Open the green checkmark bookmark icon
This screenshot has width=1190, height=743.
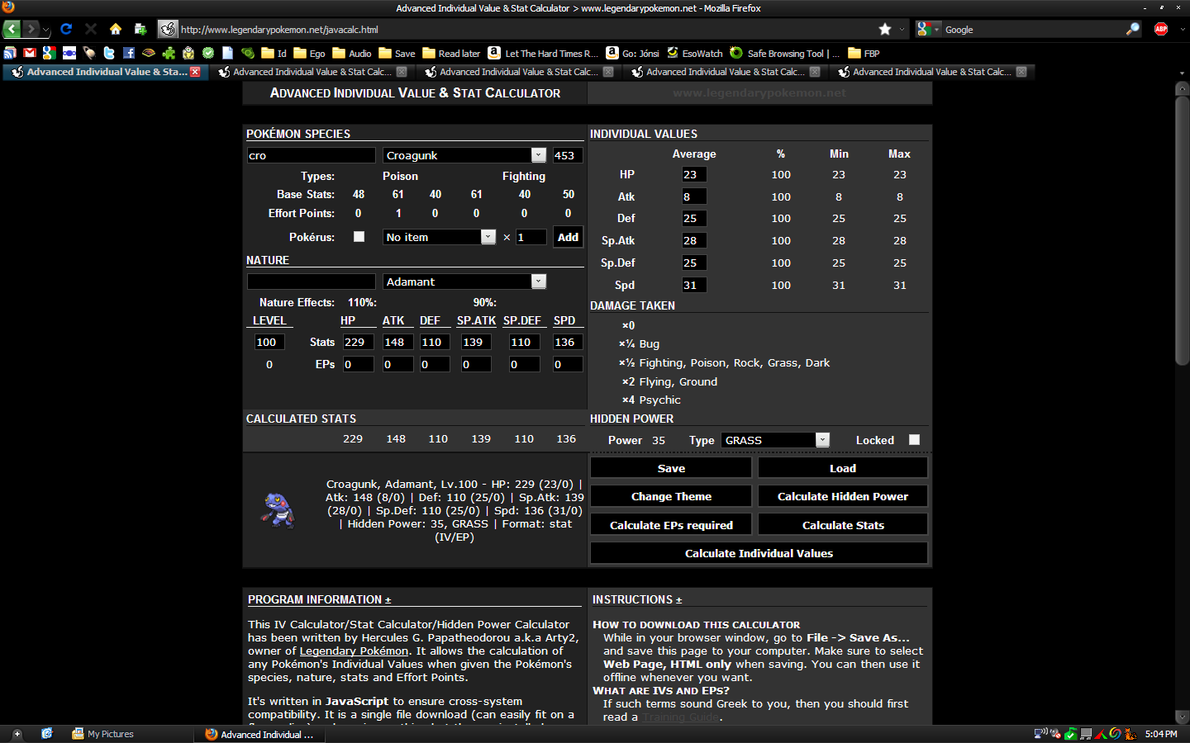click(208, 53)
